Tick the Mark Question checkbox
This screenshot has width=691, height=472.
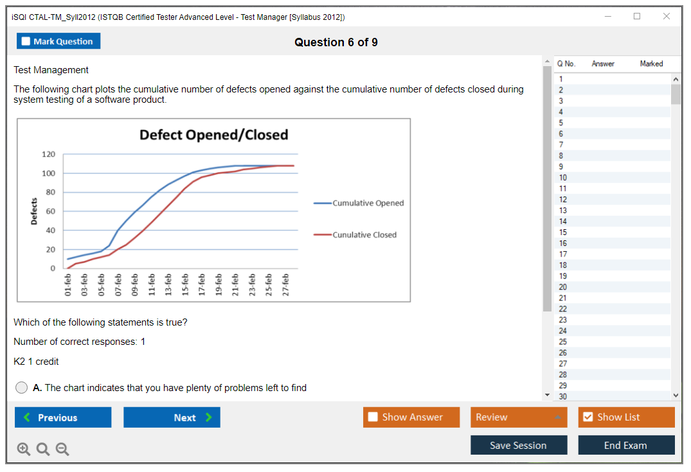[x=26, y=41]
